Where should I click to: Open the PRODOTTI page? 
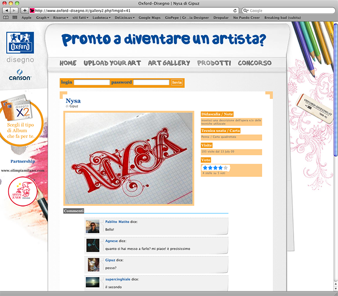(x=214, y=63)
